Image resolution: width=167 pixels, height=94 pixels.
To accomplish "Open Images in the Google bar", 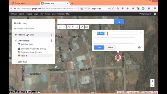I will [29, 14].
